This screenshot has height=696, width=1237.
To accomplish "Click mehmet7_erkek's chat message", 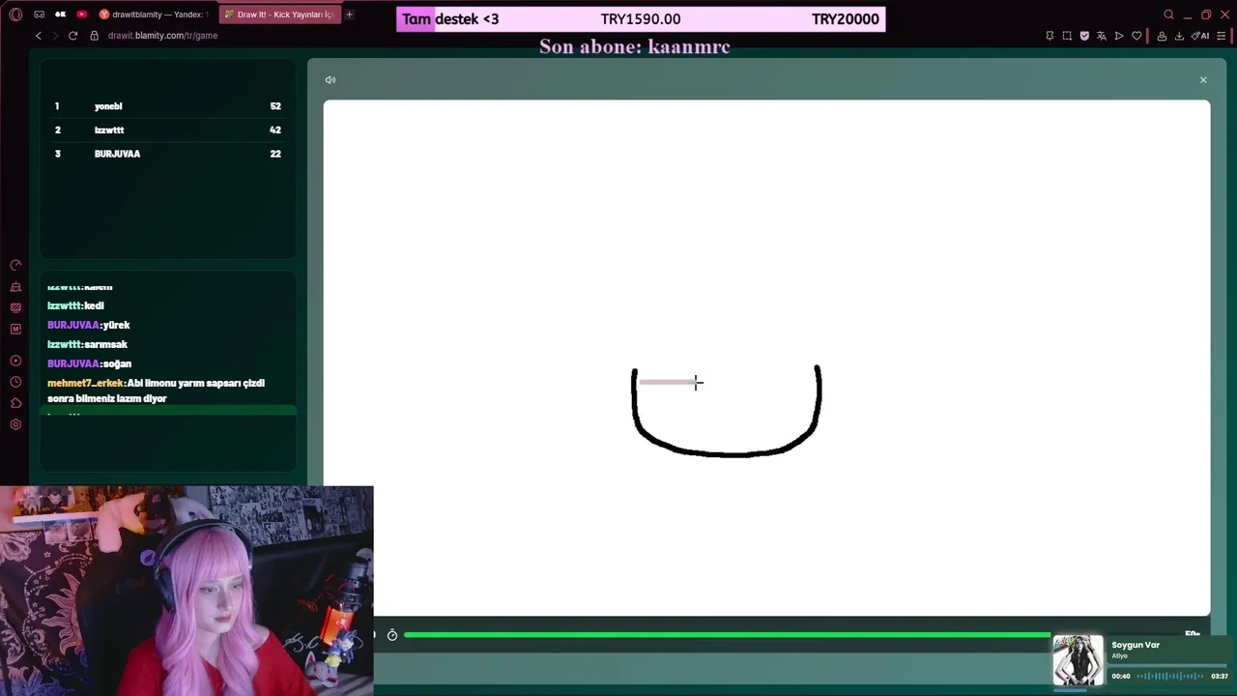I will pyautogui.click(x=156, y=391).
